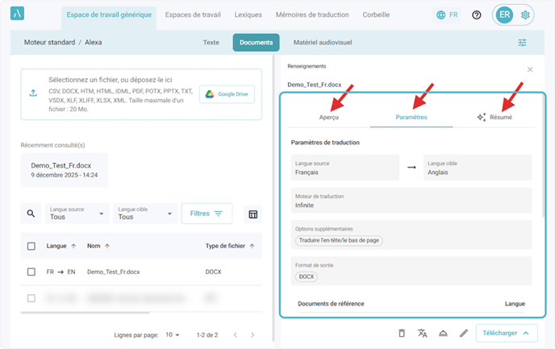Open the adjustment sliders icon
Viewport: 555px width, 349px height.
pos(522,43)
